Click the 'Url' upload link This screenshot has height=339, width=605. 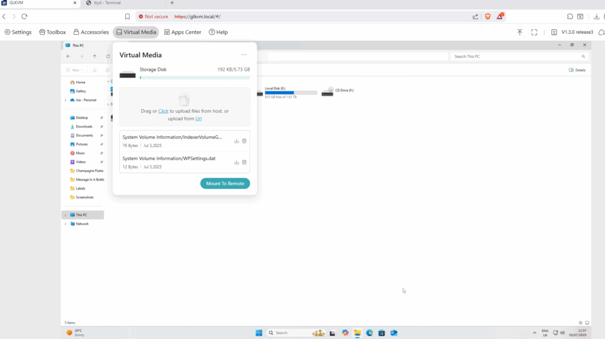click(199, 119)
